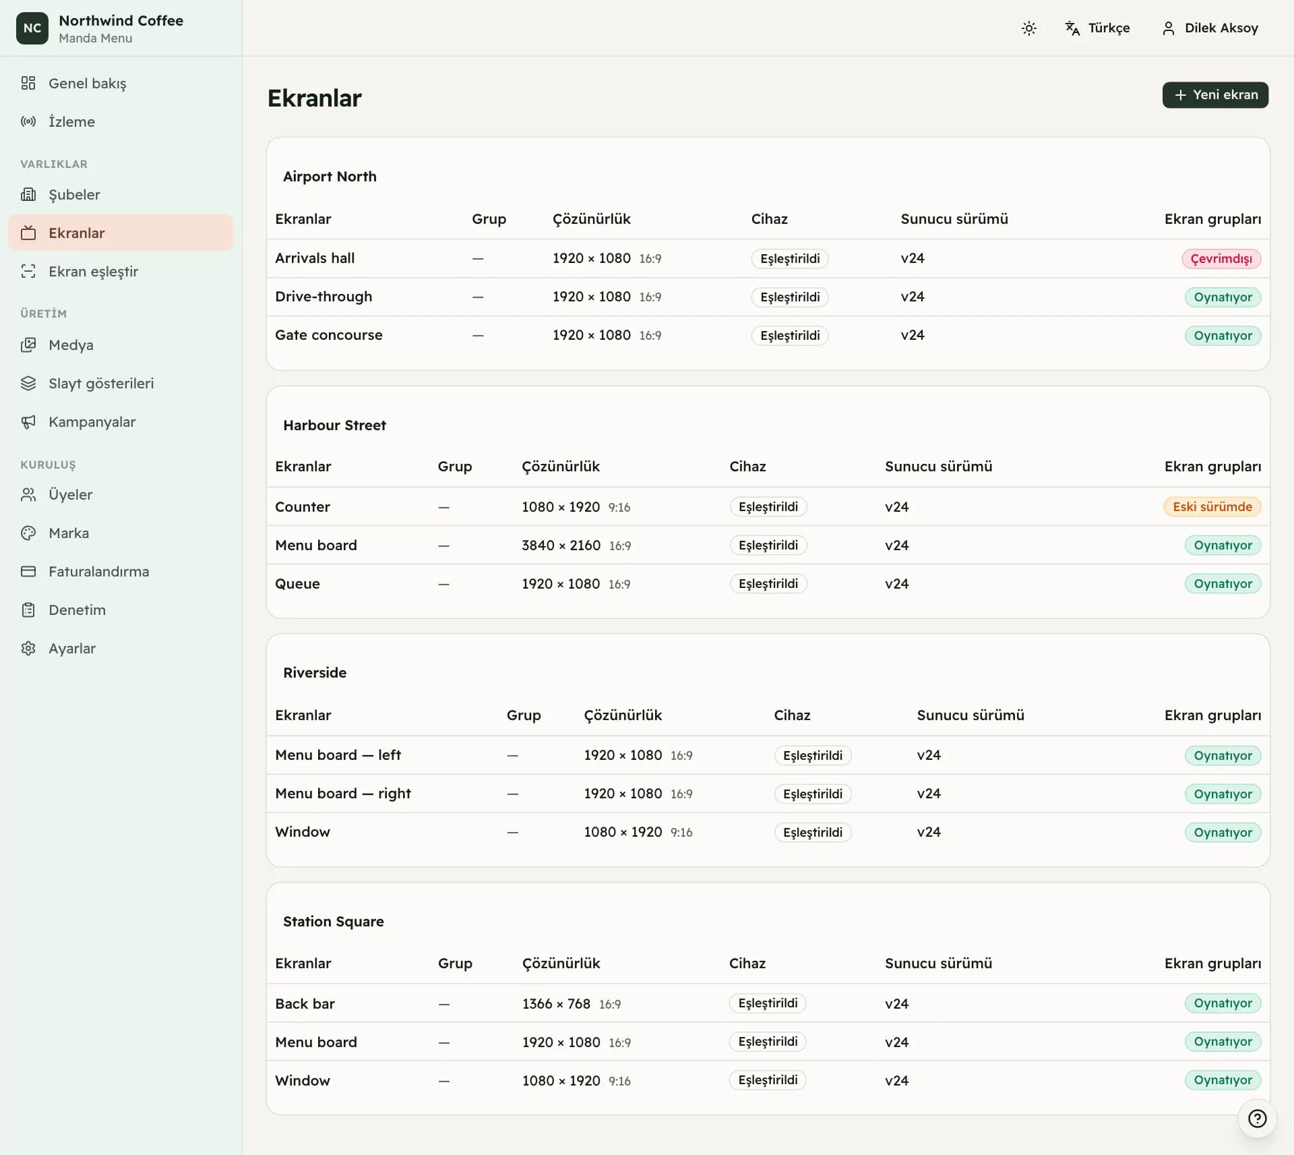Viewport: 1294px width, 1155px height.
Task: Select the Back bar screen row
Action: tap(768, 1003)
